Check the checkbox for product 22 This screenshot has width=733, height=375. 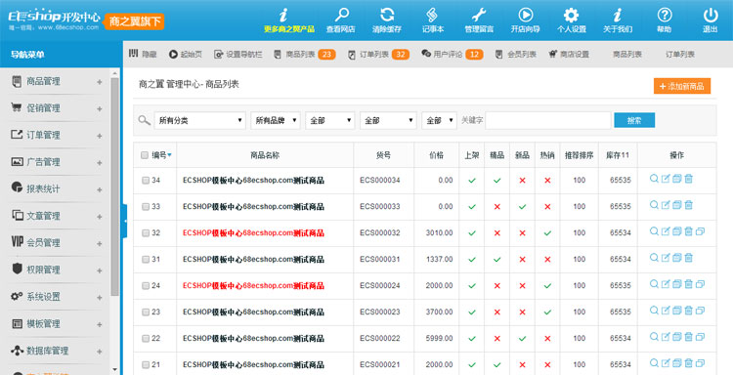[146, 339]
